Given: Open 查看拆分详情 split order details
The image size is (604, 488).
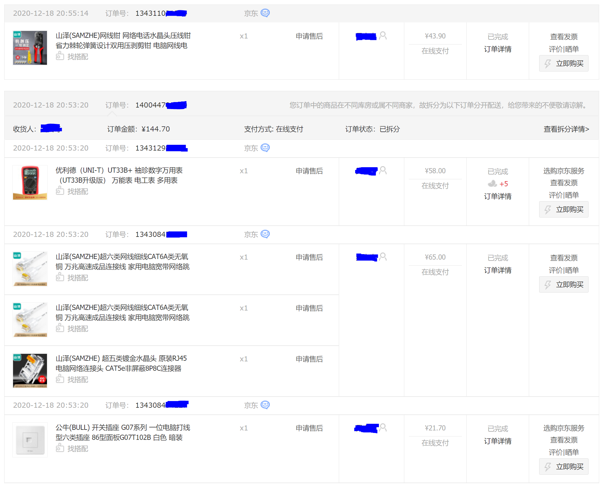Looking at the screenshot, I should click(566, 129).
